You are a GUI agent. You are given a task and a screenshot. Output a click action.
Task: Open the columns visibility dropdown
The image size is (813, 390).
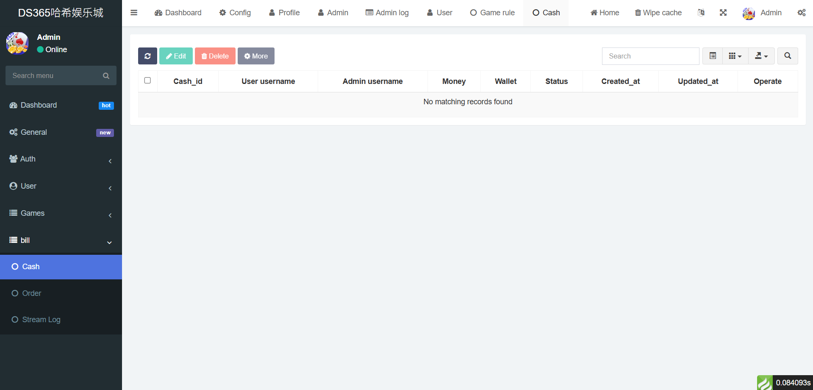pos(735,56)
